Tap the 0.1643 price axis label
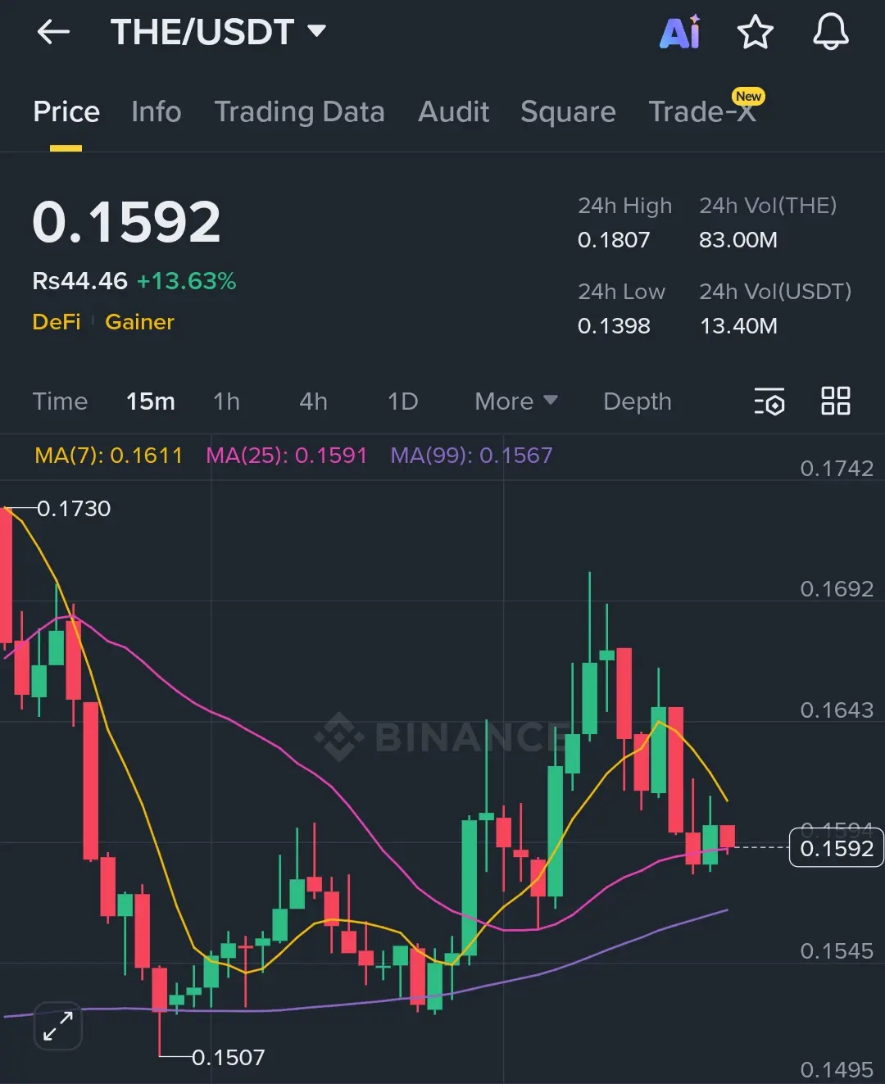 (x=837, y=710)
